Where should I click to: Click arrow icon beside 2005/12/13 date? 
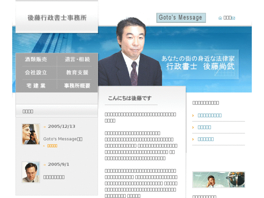45,127
